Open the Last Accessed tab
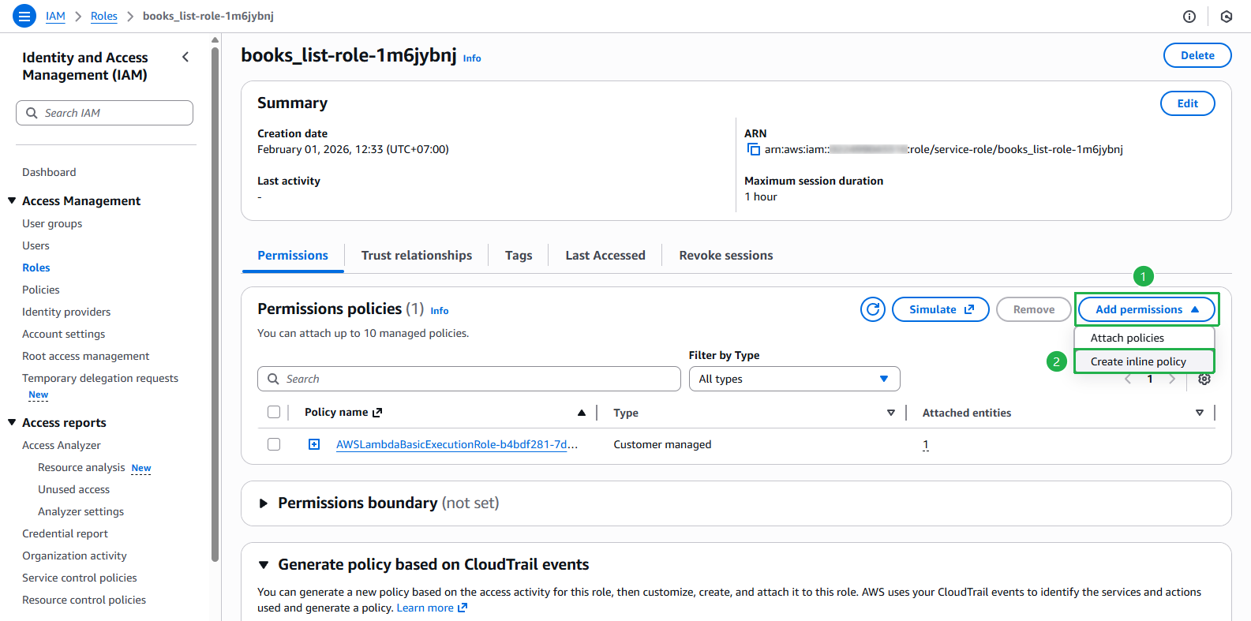1251x621 pixels. pos(605,255)
